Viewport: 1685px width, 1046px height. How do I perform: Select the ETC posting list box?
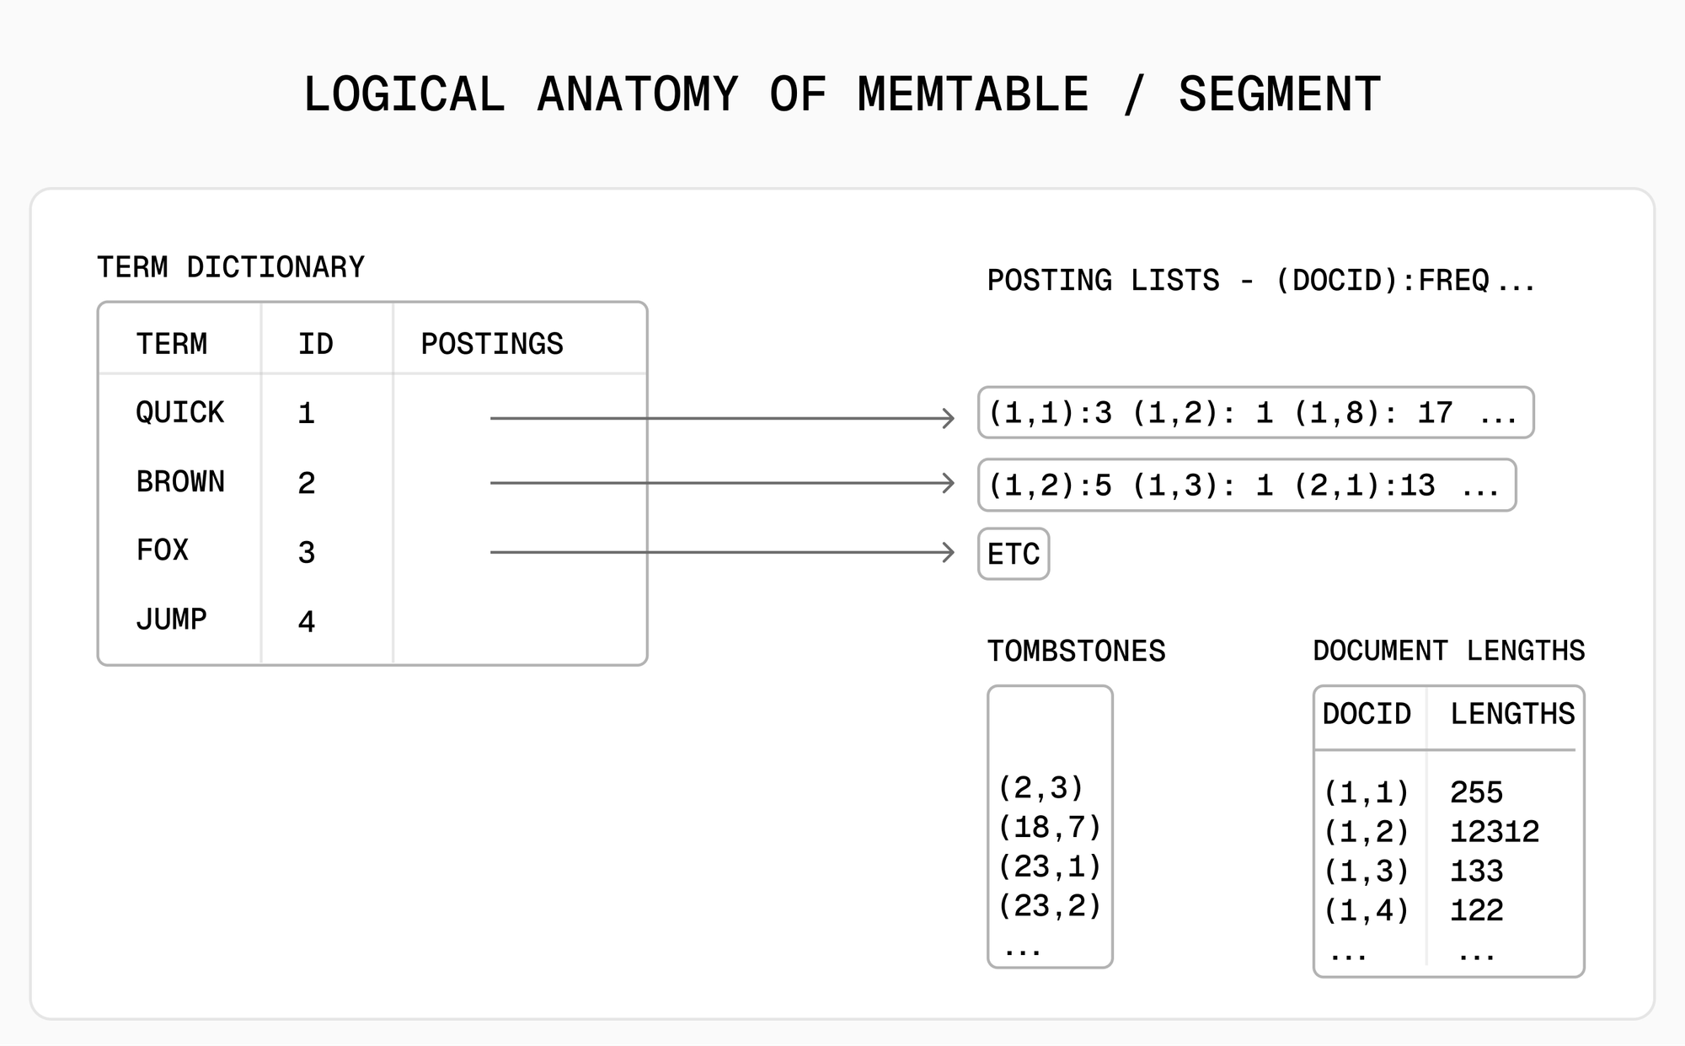[1014, 554]
